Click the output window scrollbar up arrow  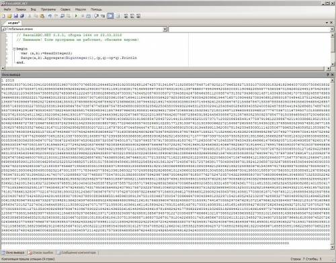tap(332, 80)
